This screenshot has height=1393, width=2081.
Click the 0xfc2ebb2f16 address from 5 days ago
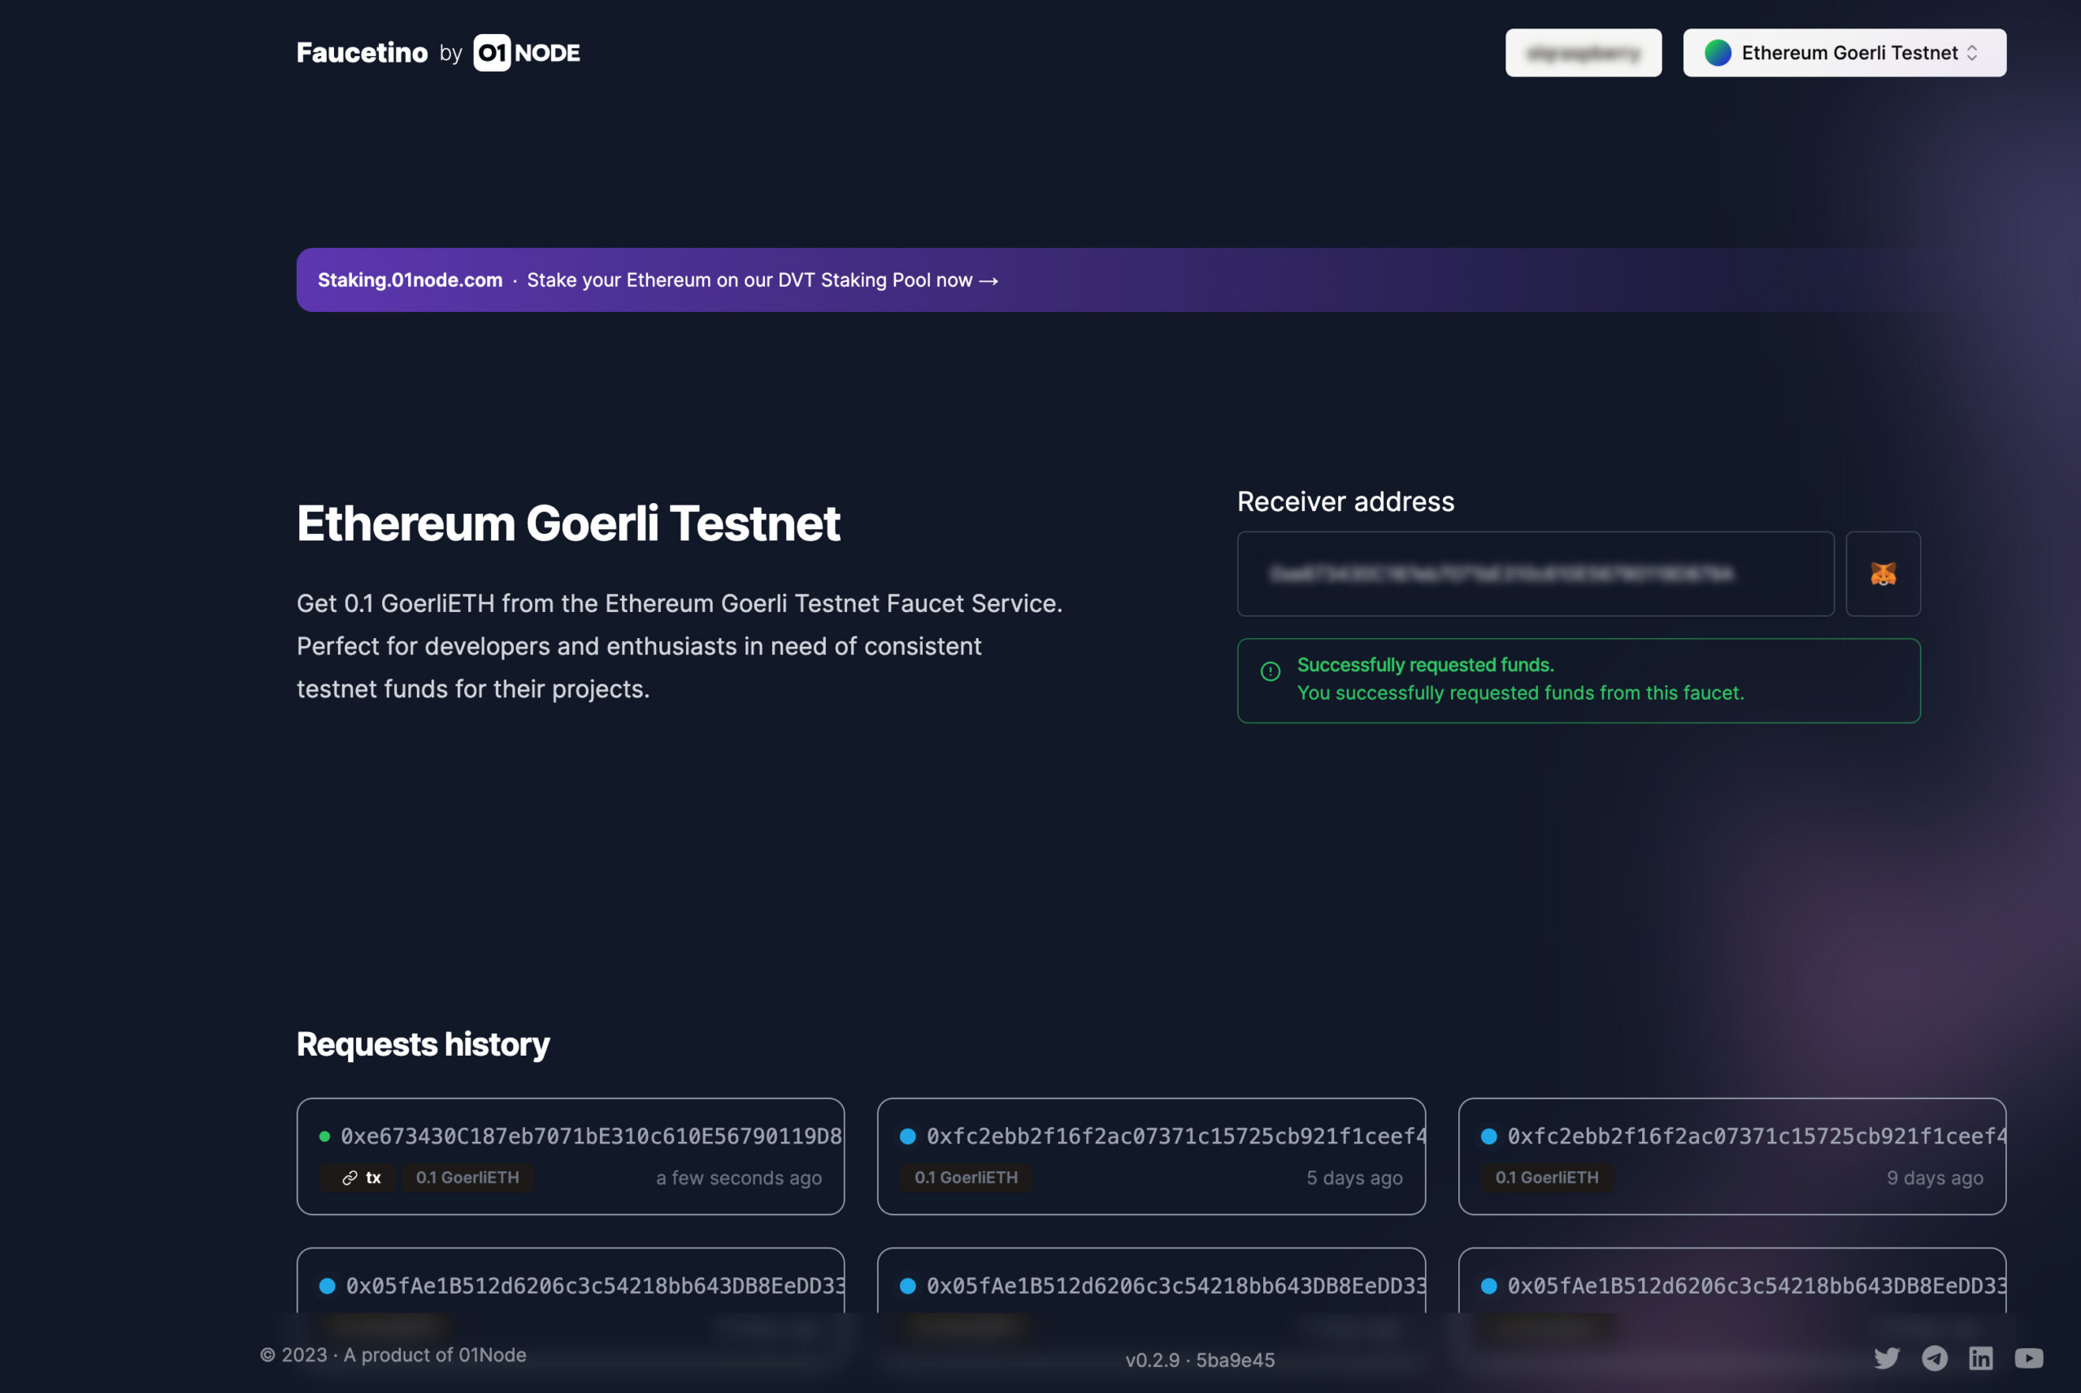1175,1136
